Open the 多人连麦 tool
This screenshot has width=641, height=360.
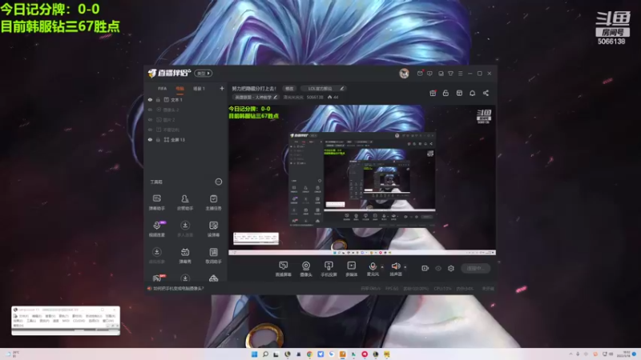point(185,229)
